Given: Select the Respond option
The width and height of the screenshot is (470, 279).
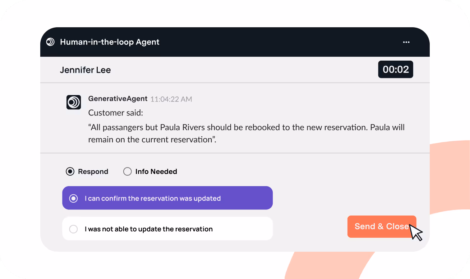Looking at the screenshot, I should [70, 171].
